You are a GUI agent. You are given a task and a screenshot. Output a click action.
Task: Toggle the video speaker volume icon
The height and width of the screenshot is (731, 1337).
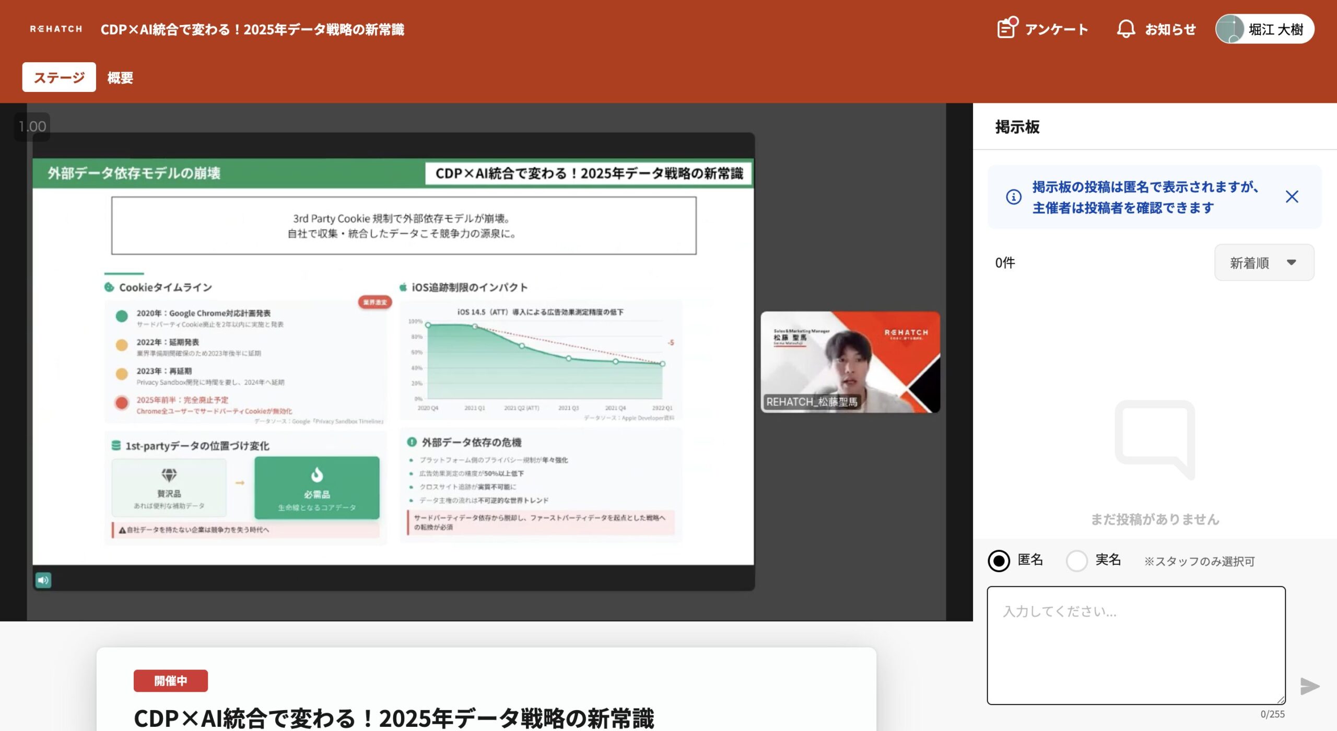(43, 580)
